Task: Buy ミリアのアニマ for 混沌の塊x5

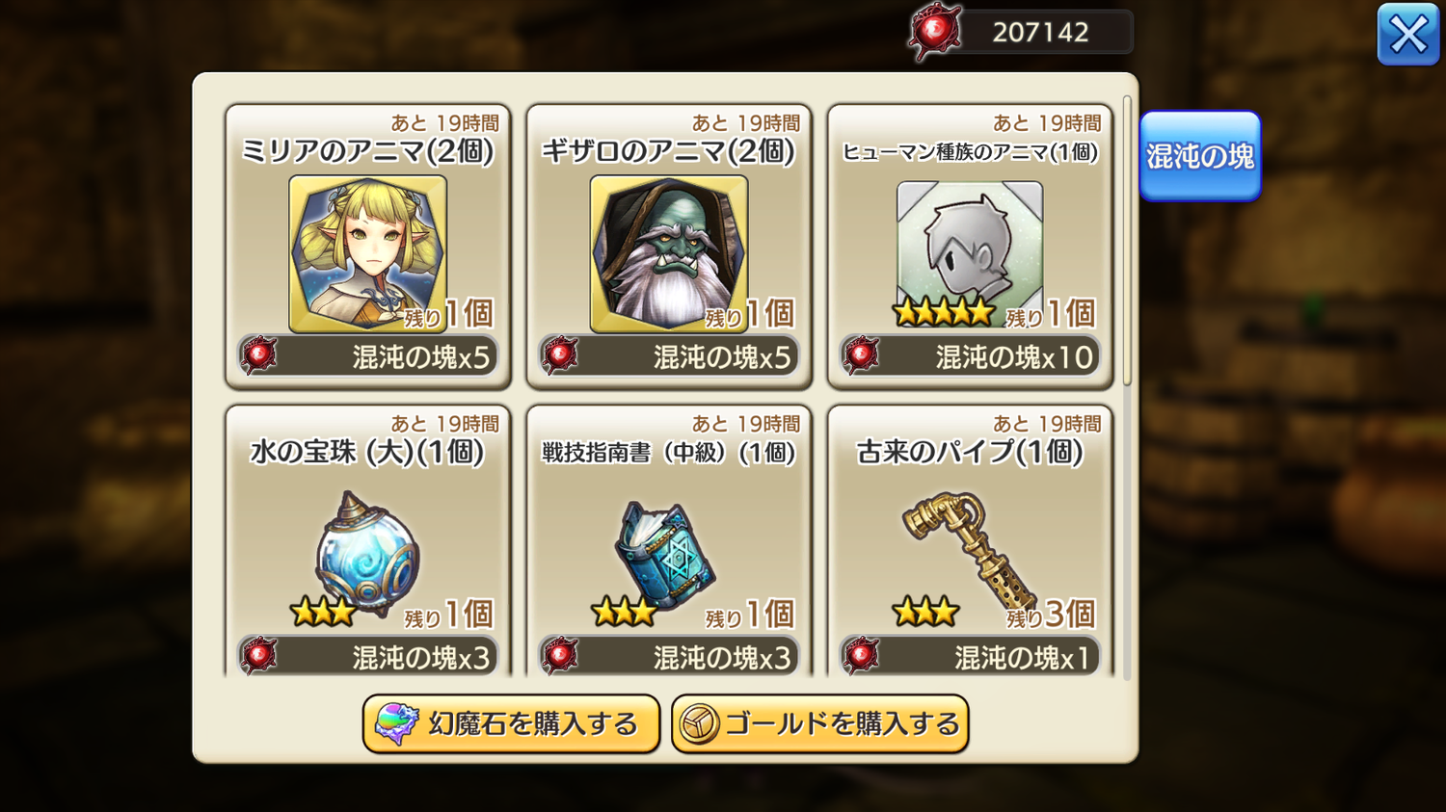Action: 367,356
